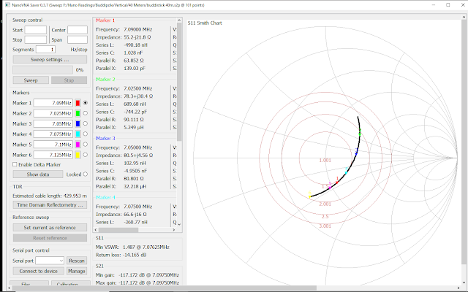Click the Manage button
The height and width of the screenshot is (292, 468).
click(x=77, y=271)
